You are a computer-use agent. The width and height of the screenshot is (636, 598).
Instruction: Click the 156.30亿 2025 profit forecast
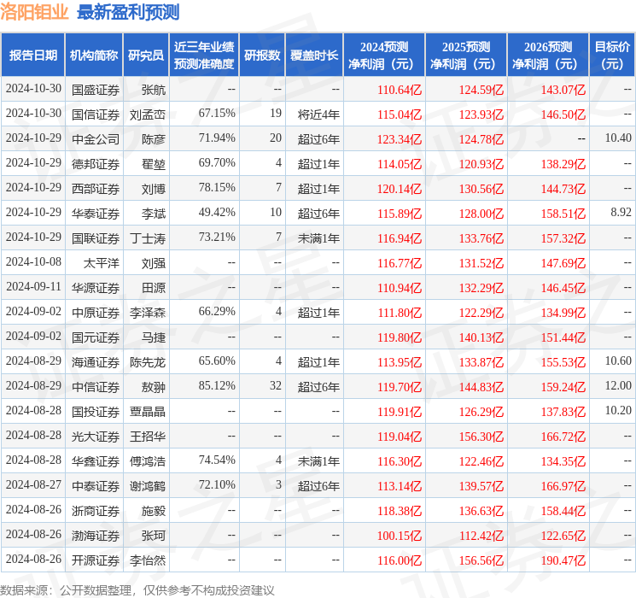point(481,437)
